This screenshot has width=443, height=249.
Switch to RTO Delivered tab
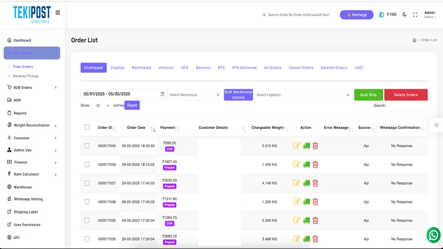(x=244, y=68)
